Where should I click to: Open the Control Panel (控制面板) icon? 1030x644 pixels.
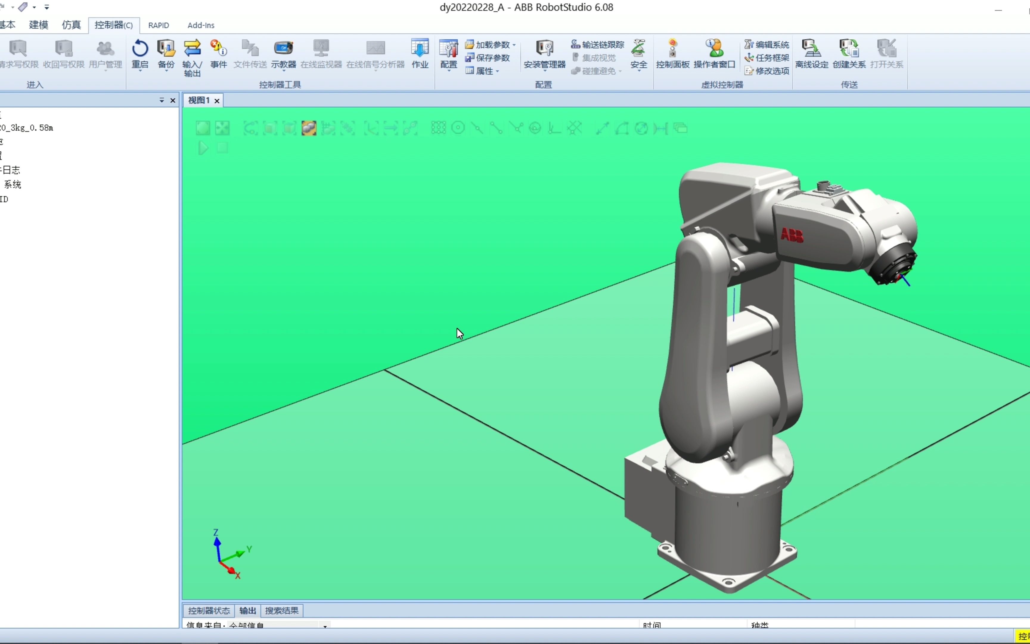tap(672, 49)
